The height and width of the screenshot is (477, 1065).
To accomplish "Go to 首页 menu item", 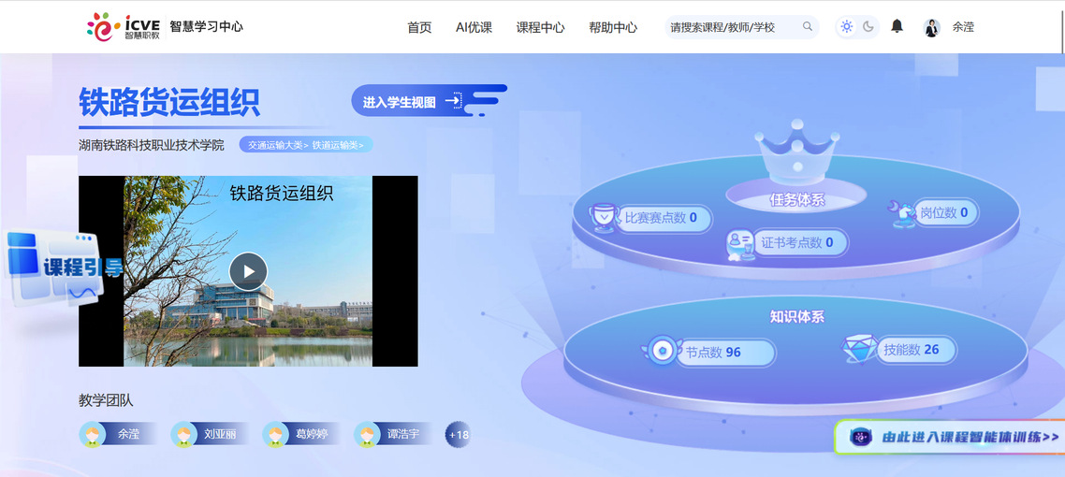I will coord(419,28).
